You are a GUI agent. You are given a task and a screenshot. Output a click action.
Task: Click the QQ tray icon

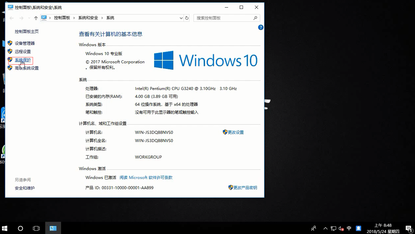tap(359, 228)
